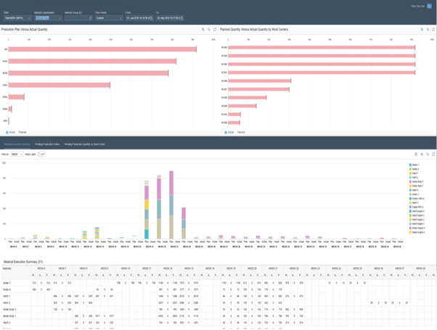Image resolution: width=437 pixels, height=330 pixels.
Task: Open the To date calendar picker
Action: click(181, 18)
